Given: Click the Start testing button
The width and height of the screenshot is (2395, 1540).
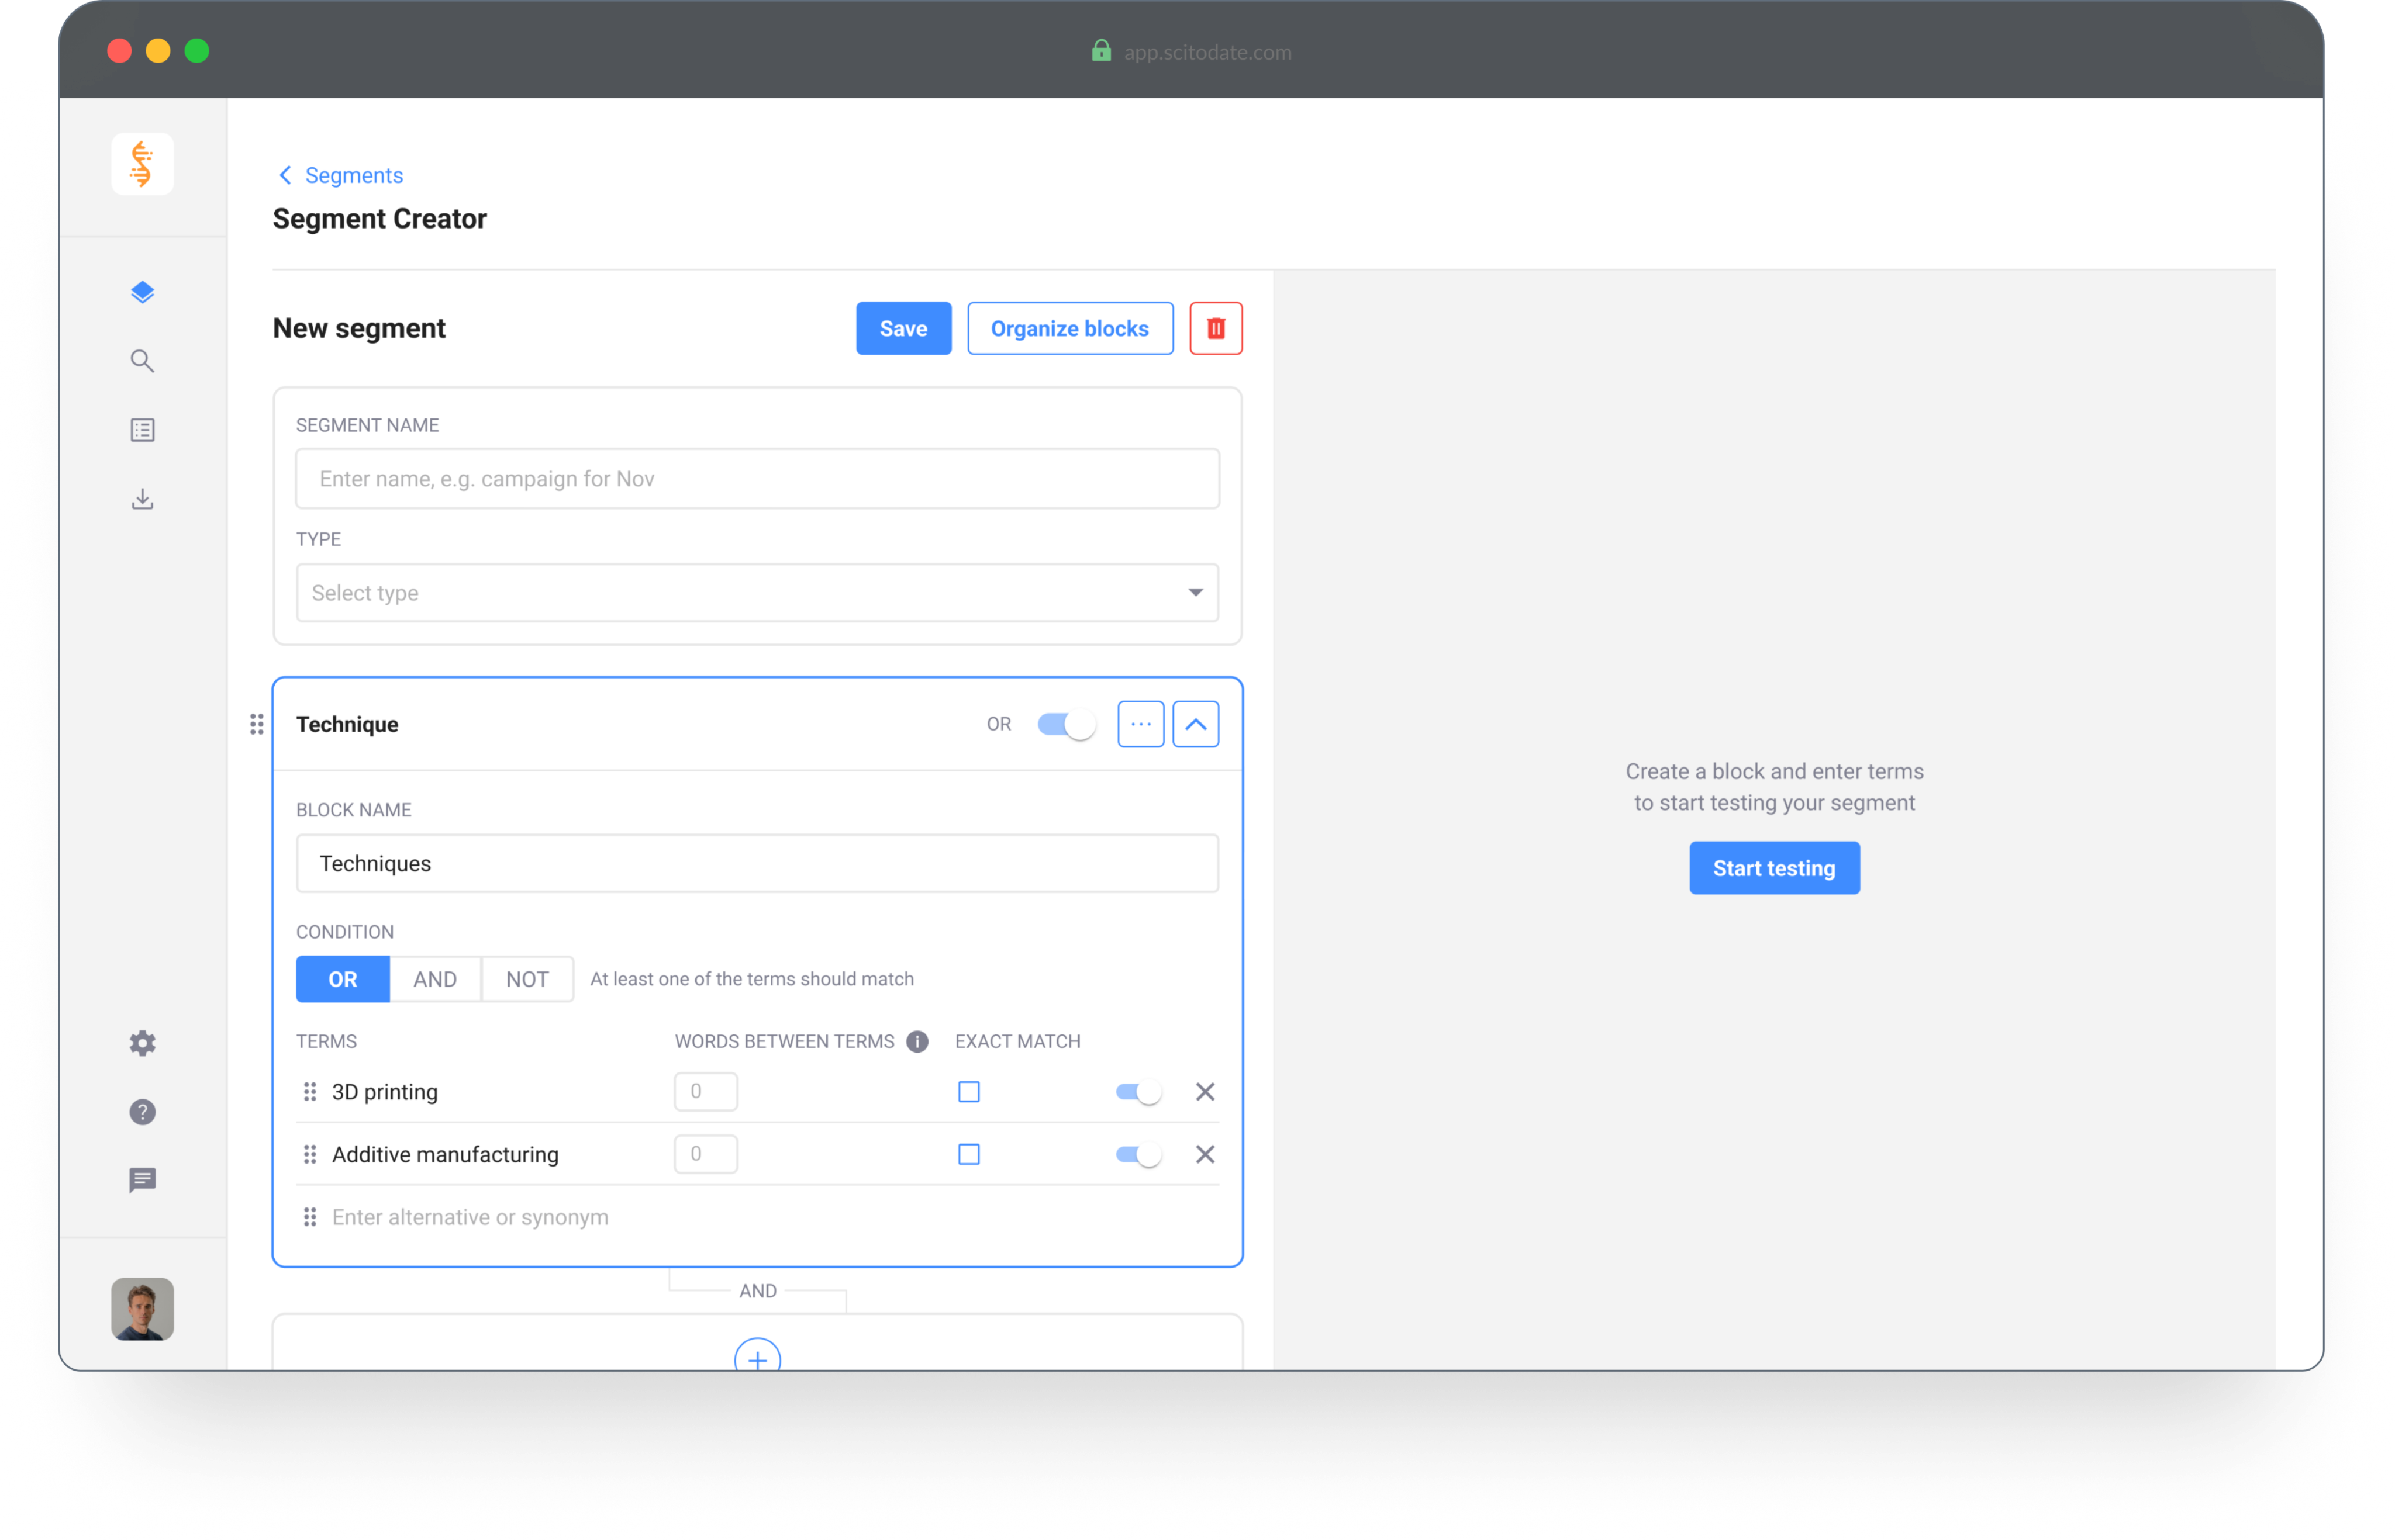Looking at the screenshot, I should point(1773,868).
